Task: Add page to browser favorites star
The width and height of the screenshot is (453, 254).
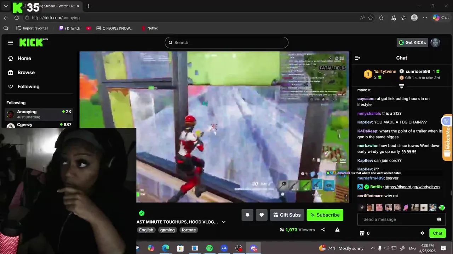Action: coord(371,18)
